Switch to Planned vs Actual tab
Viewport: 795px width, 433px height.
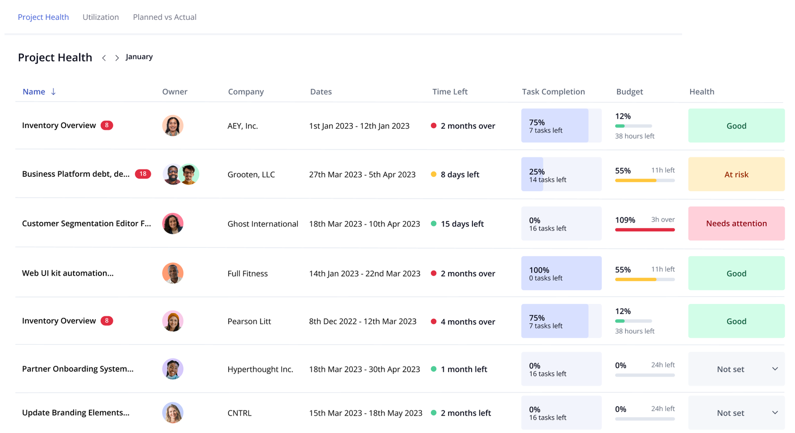164,17
